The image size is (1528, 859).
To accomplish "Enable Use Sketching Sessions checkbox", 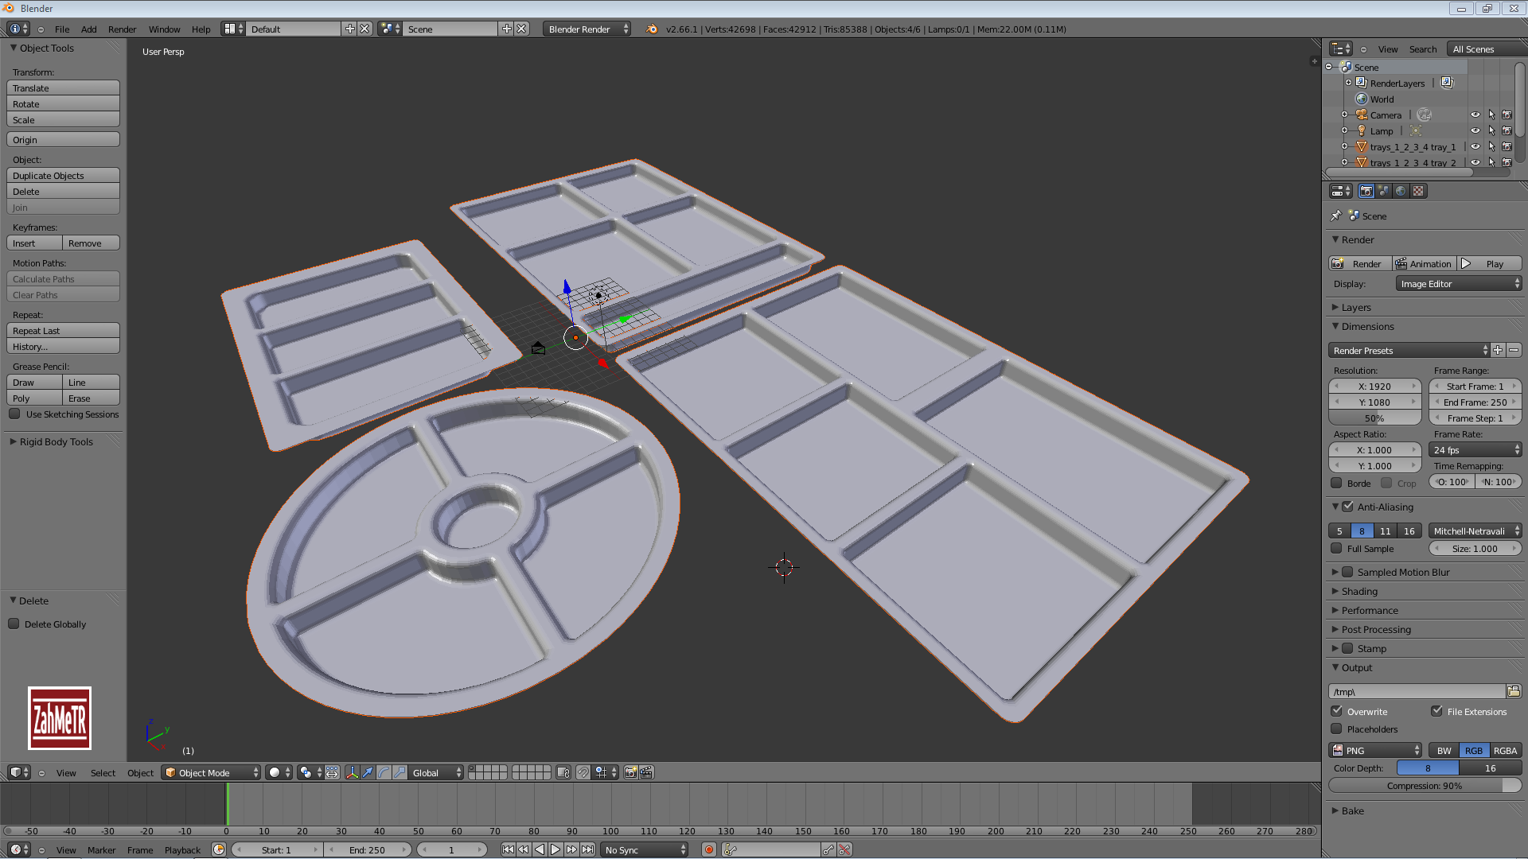I will tap(14, 414).
